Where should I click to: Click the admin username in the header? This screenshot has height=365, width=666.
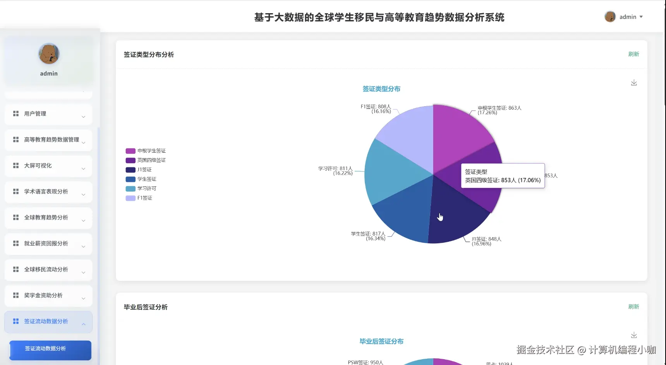[628, 17]
